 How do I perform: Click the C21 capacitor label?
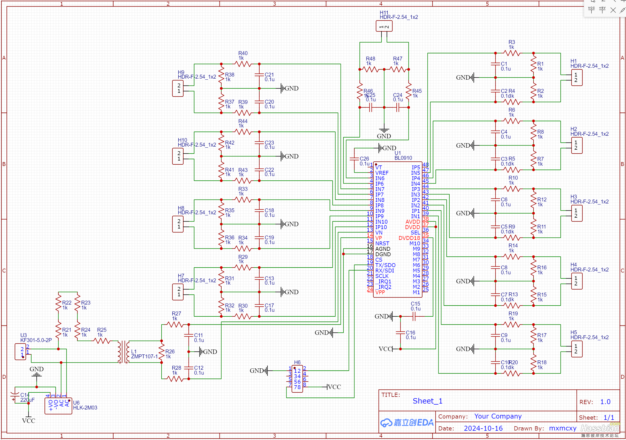[x=269, y=75]
